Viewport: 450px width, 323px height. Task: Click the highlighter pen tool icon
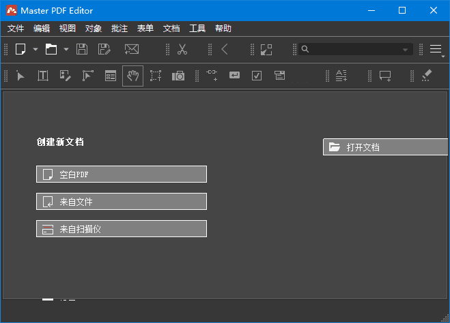(427, 76)
